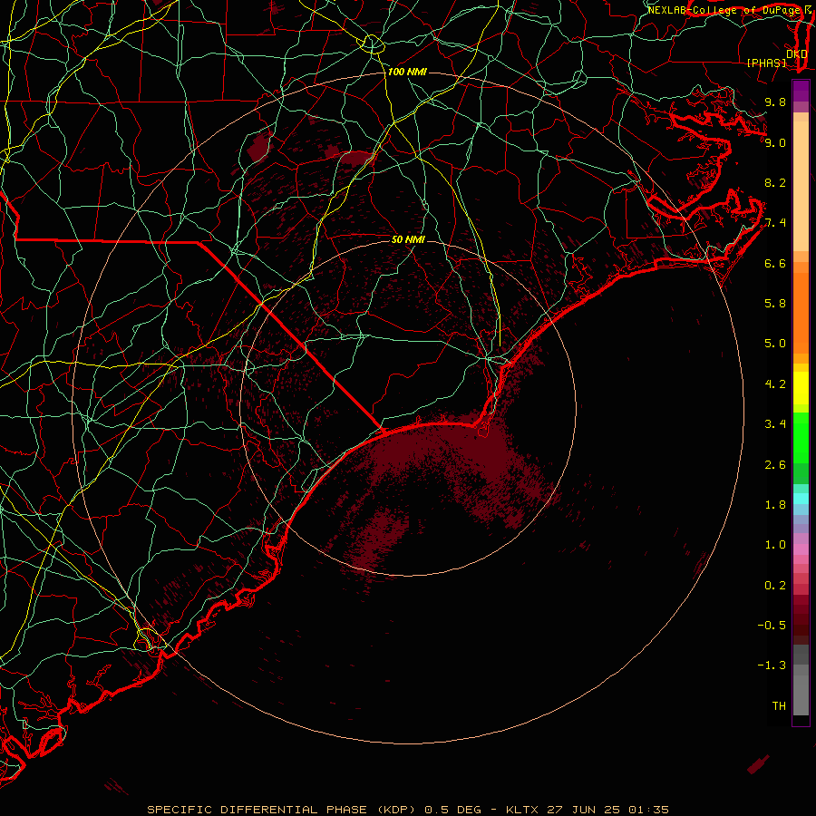Viewport: 816px width, 816px height.
Task: Click the 2.6 scale value
Action: [775, 465]
